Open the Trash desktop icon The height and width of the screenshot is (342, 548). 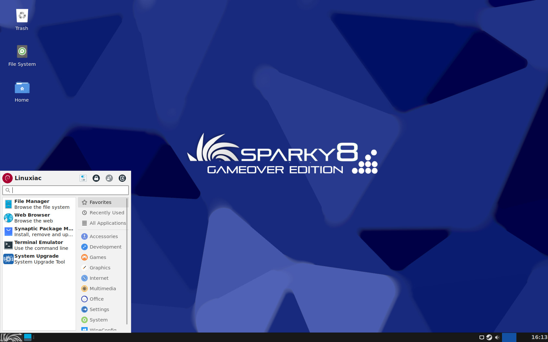22,20
